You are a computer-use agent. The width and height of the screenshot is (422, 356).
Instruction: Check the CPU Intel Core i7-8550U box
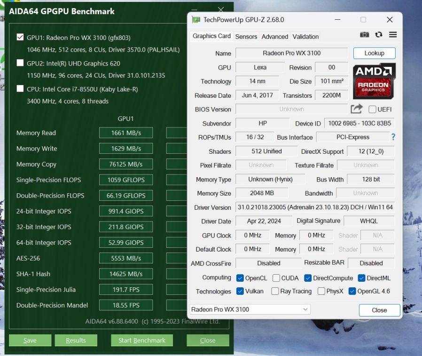(x=20, y=88)
